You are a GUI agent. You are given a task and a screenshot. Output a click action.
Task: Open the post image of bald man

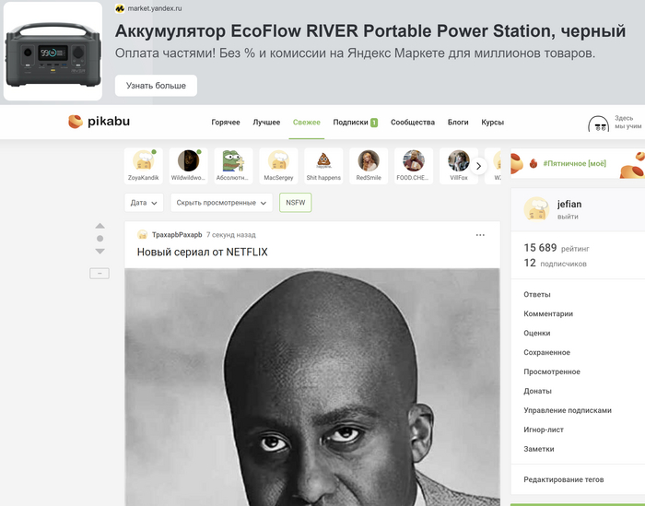pyautogui.click(x=312, y=387)
